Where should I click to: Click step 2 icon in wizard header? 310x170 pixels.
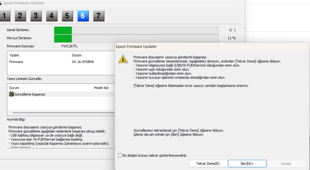[x=20, y=16]
